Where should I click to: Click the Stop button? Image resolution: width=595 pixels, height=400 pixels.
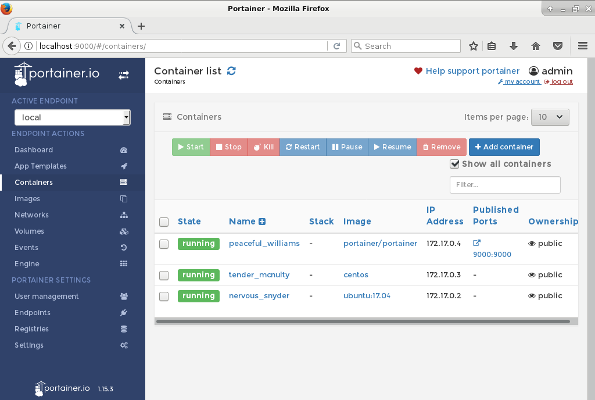[229, 147]
